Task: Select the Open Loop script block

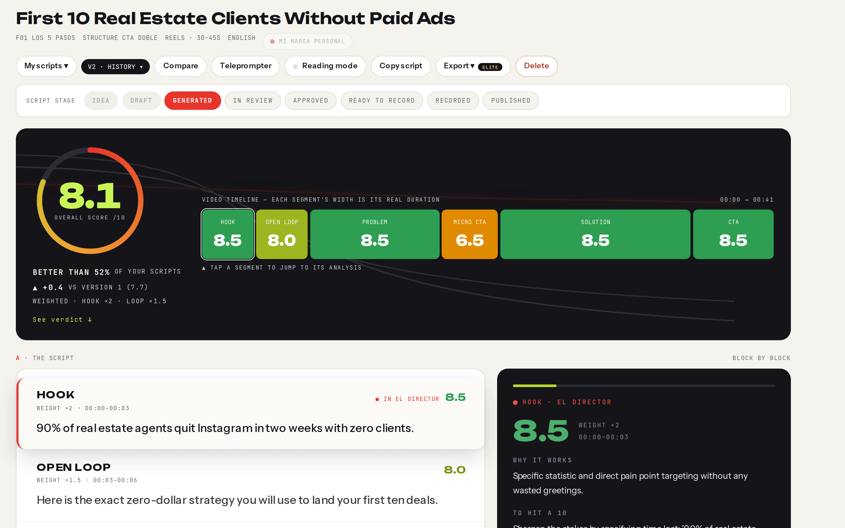Action: pyautogui.click(x=251, y=485)
